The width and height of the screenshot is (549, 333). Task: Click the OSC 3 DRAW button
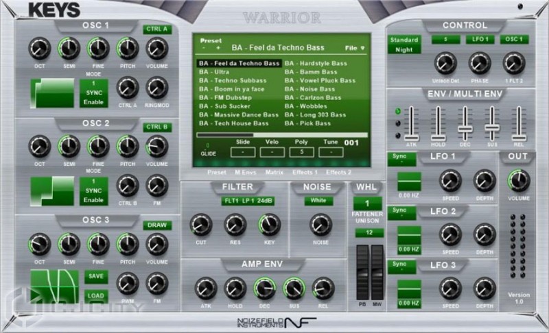click(157, 225)
